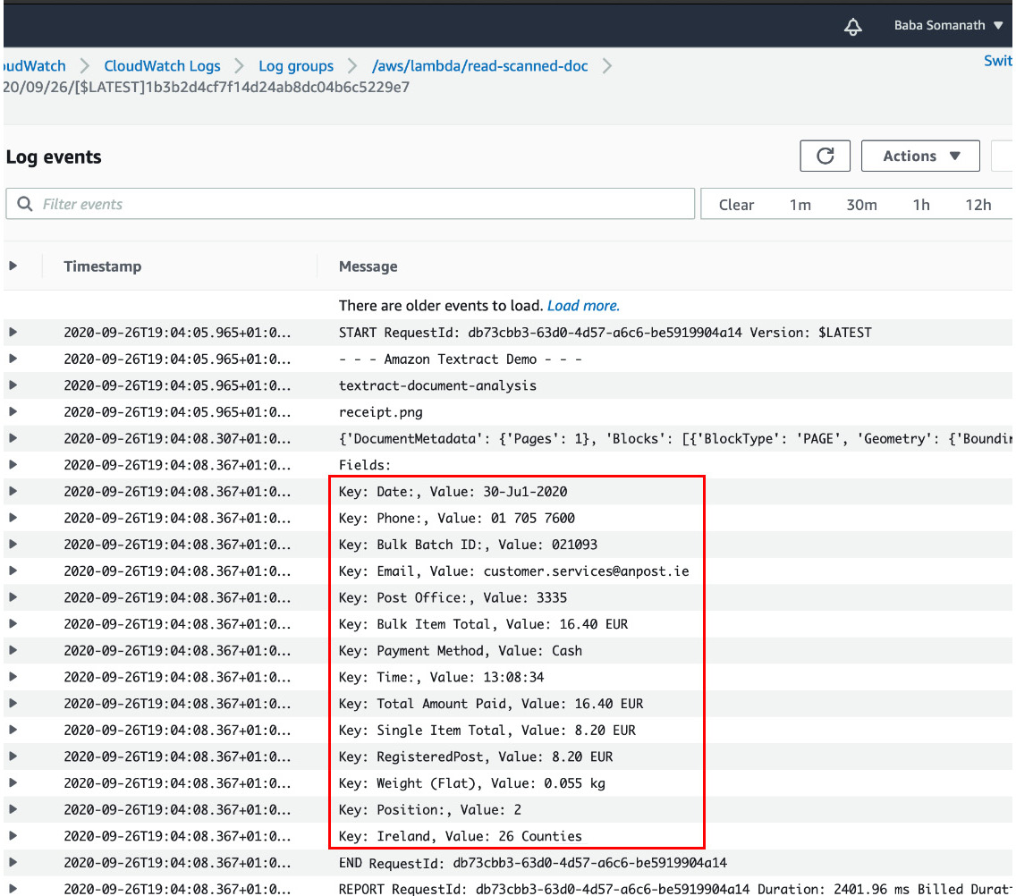Expand all rows with the header arrow
The height and width of the screenshot is (896, 1016).
click(13, 266)
